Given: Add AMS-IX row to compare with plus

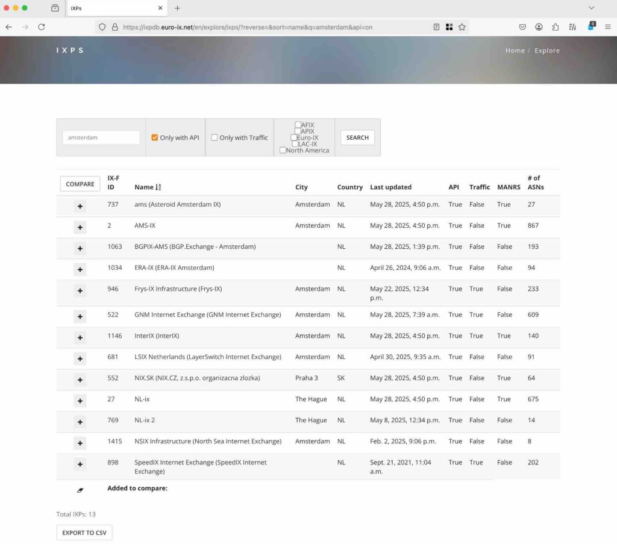Looking at the screenshot, I should tap(80, 227).
